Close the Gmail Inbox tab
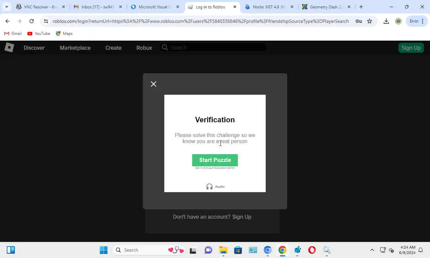This screenshot has width=430, height=258. tap(121, 7)
